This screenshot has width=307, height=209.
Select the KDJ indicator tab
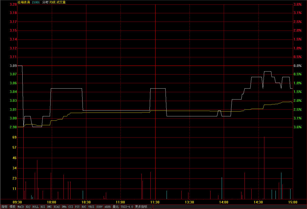(28, 207)
